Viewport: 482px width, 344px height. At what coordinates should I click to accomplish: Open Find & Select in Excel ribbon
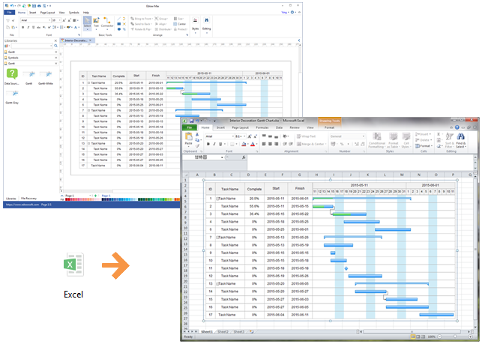click(x=461, y=140)
